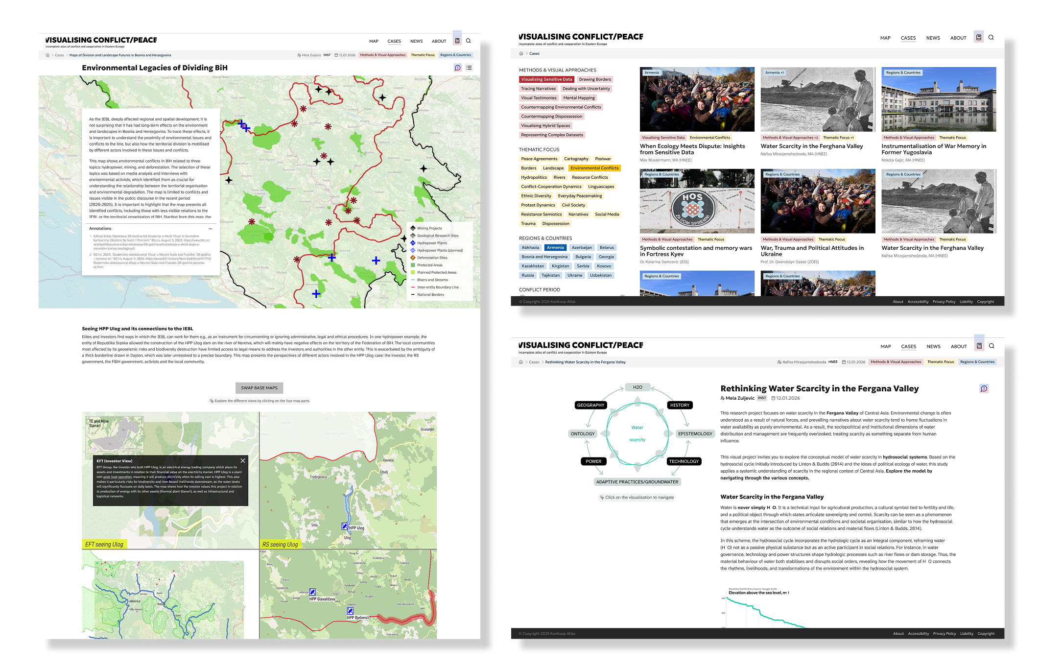Open case titled When Ecology Meets Dispute
Screen dimensions: 1062x670
(x=692, y=149)
